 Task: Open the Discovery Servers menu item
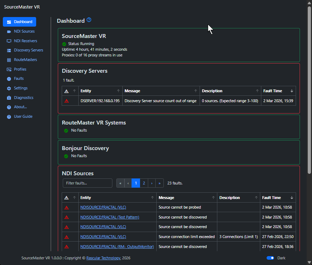(28, 50)
